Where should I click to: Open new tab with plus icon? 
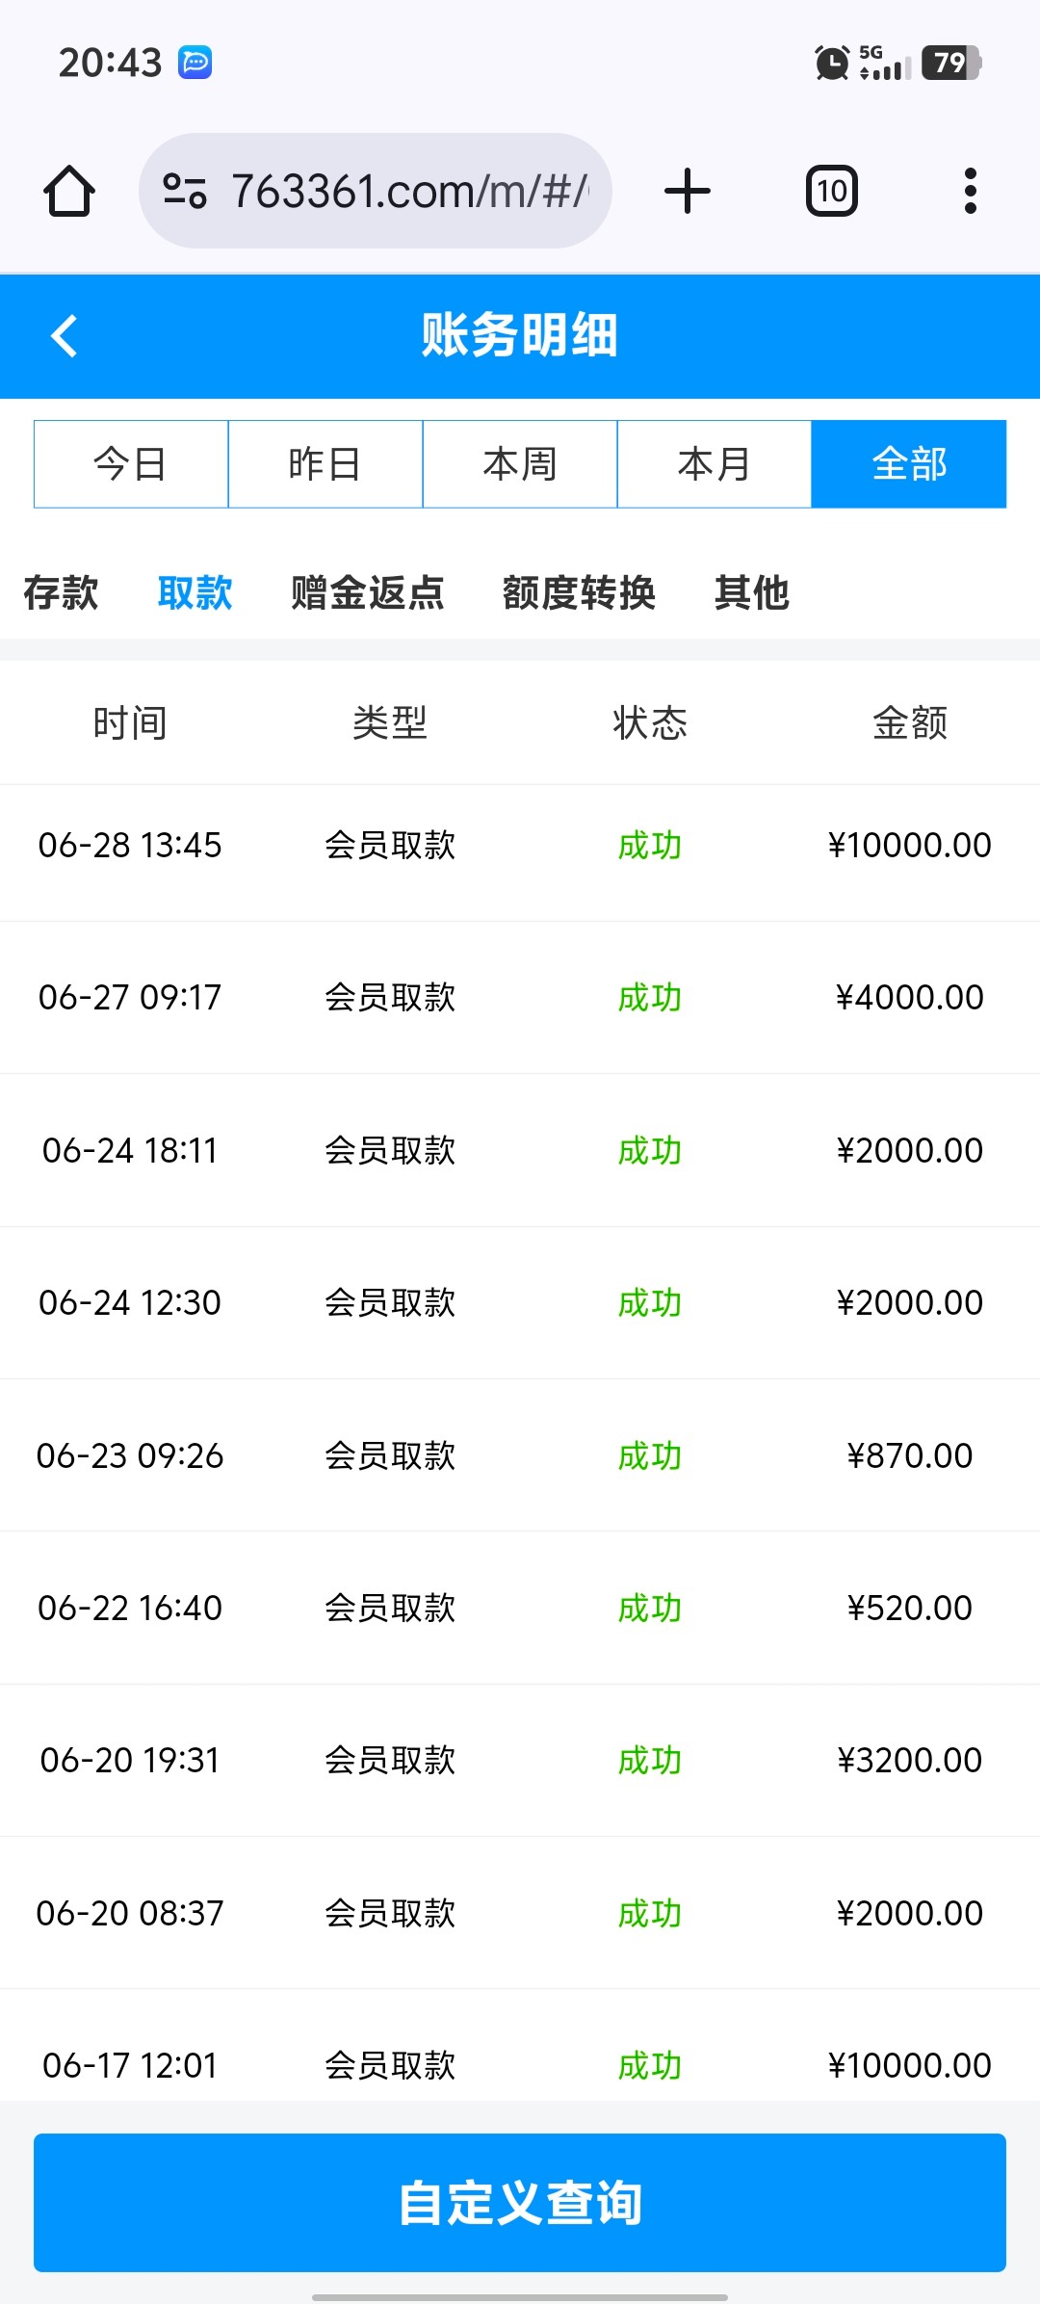tap(688, 191)
